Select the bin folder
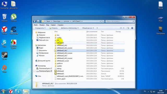167x94 pixels. (58, 35)
